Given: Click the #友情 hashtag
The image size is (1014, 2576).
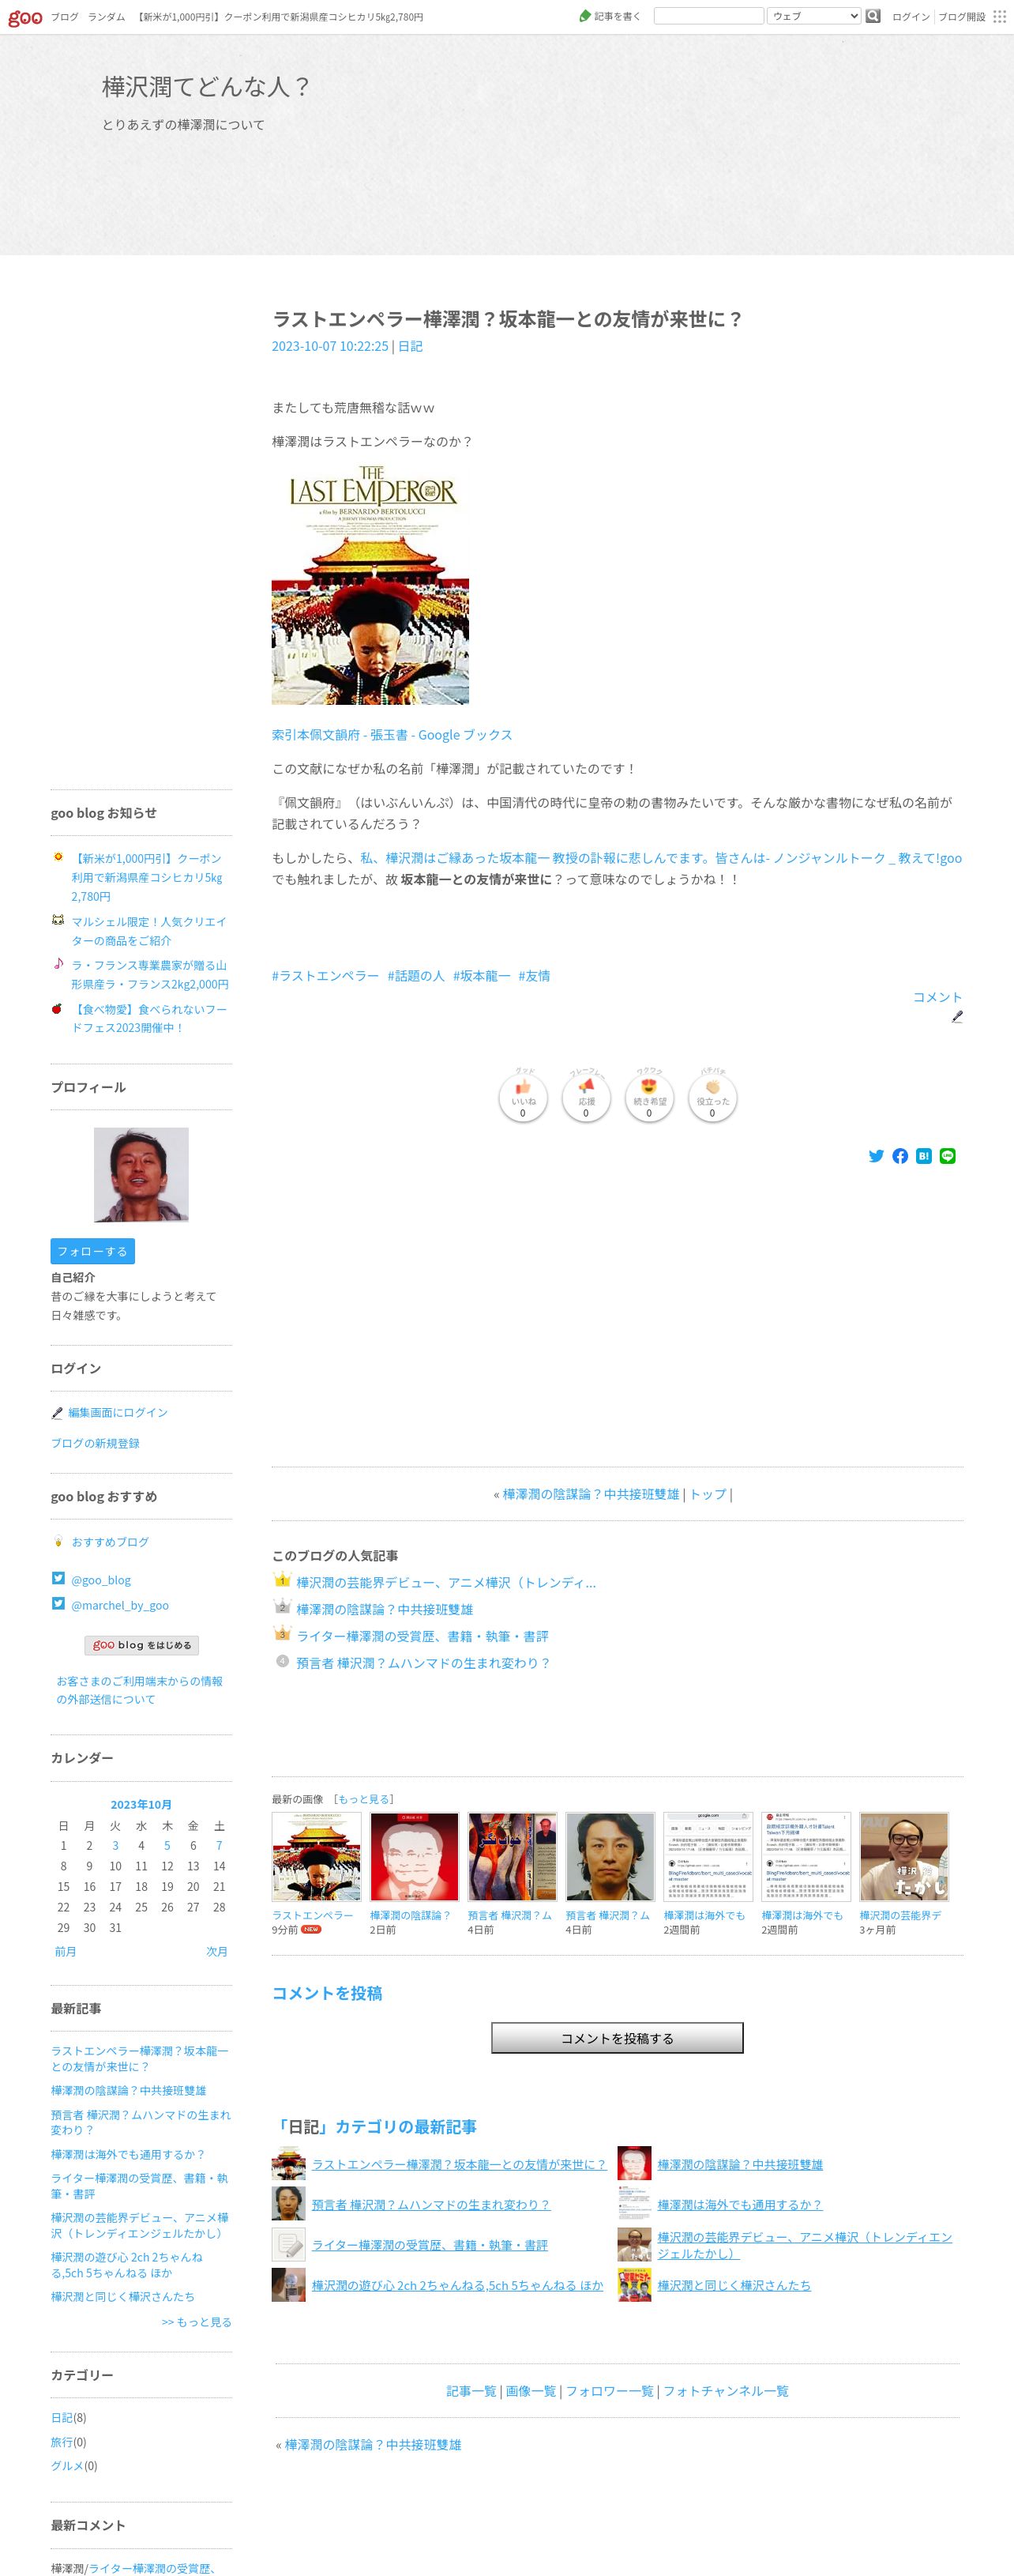Looking at the screenshot, I should 534,976.
